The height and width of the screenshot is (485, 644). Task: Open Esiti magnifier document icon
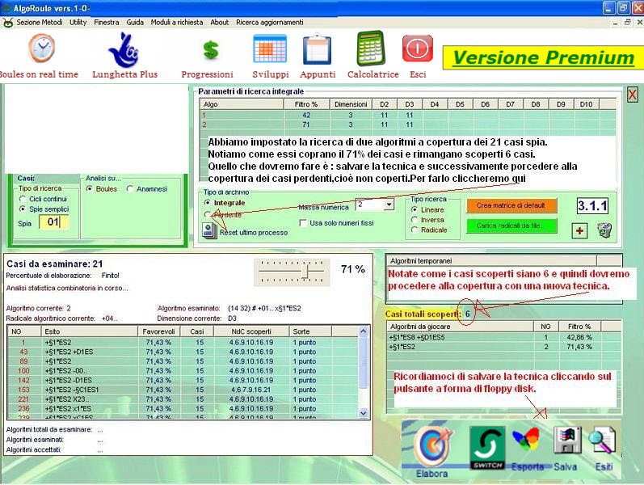603,440
